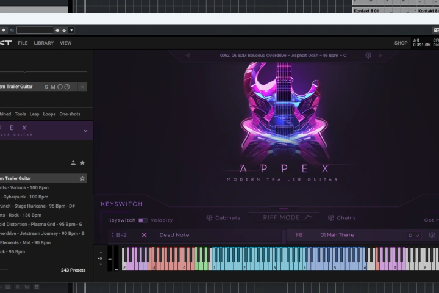This screenshot has height=293, width=439.
Task: Click the Dead Note articulation name
Action: click(x=174, y=235)
